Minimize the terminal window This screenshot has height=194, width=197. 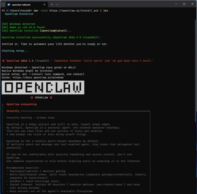coord(176,4)
